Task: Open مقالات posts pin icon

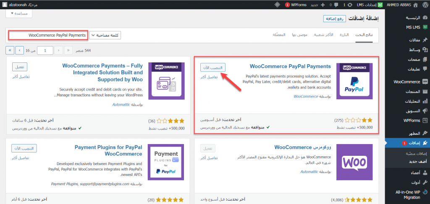Action: point(425,40)
